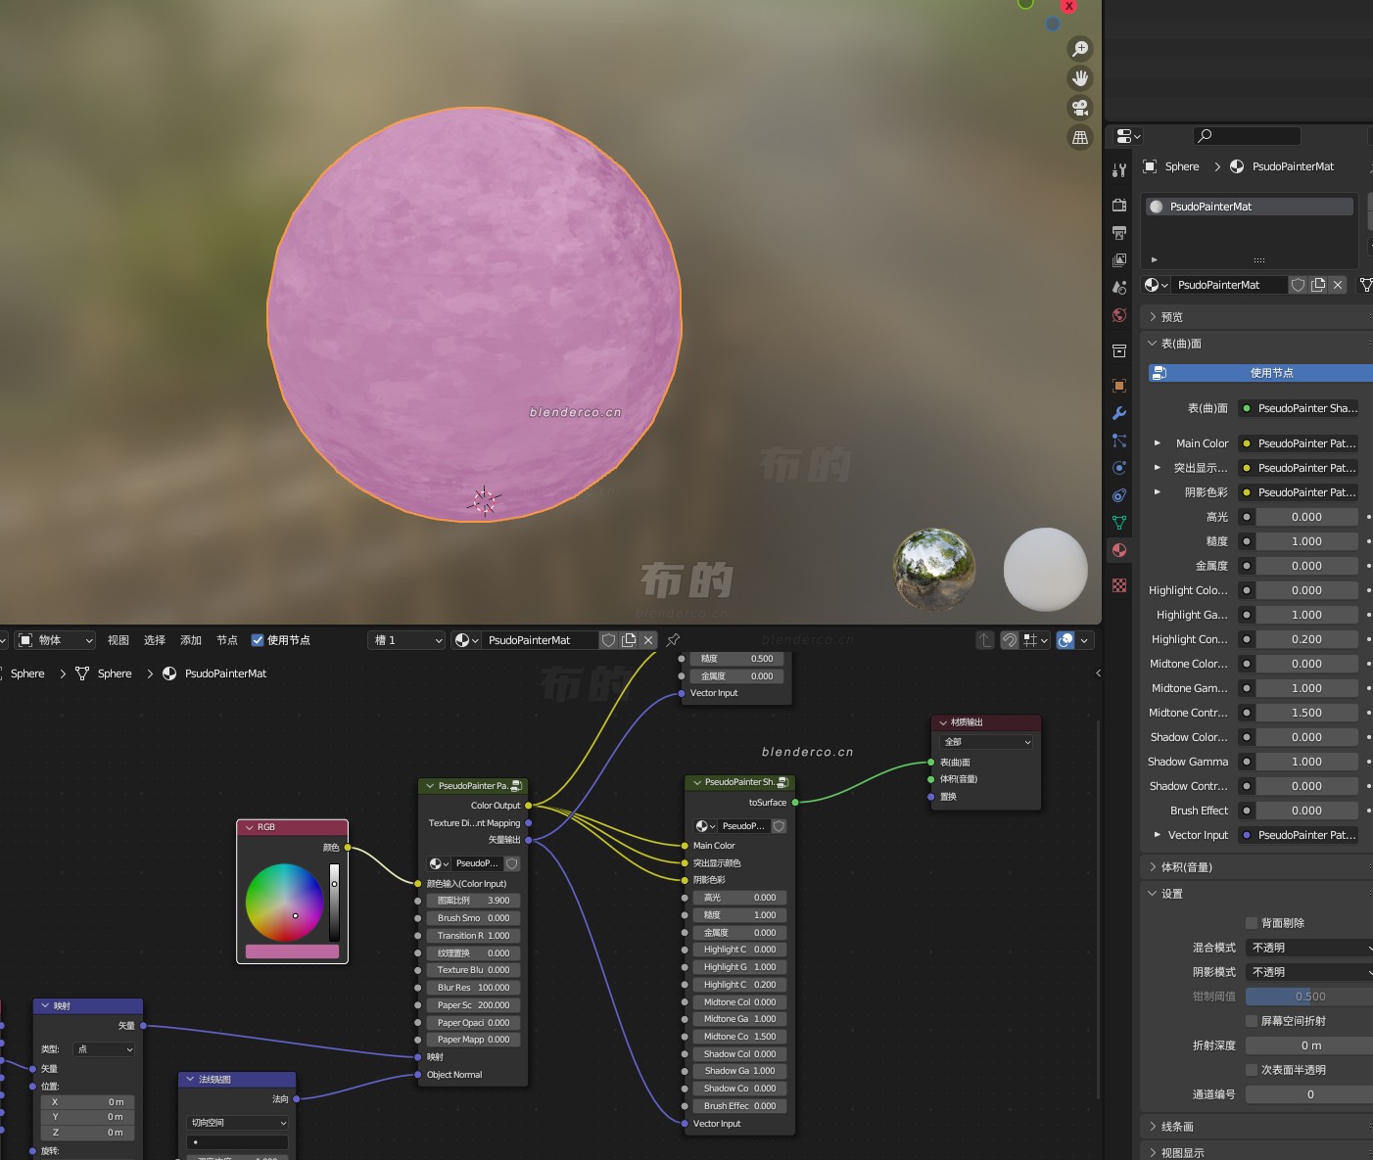Open the Physics properties tab icon
Viewport: 1373px width, 1160px height.
pyautogui.click(x=1119, y=468)
